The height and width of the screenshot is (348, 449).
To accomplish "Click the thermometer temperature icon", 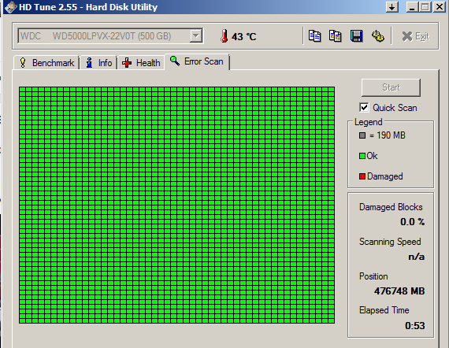I will tap(224, 36).
